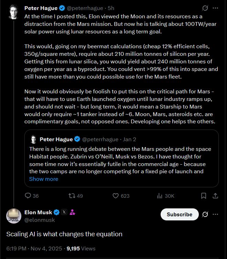Like the post with heart icon
The image size is (227, 259).
click(116, 196)
